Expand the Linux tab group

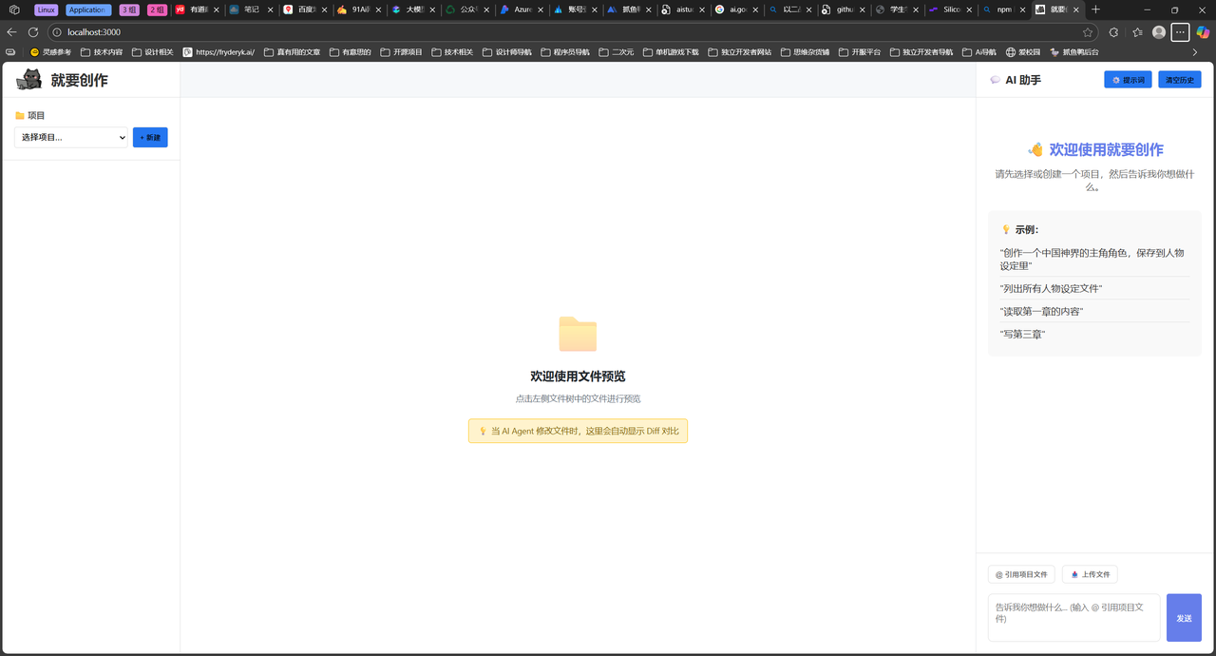click(x=46, y=10)
